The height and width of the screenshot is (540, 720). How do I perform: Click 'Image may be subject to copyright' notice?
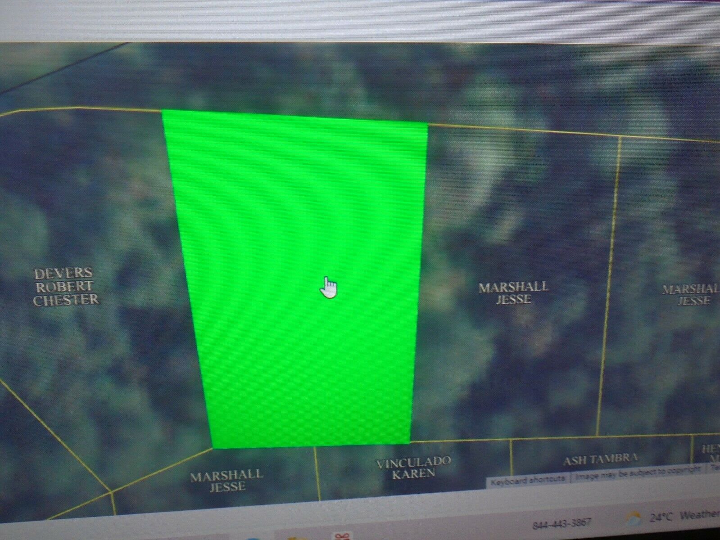tap(638, 473)
